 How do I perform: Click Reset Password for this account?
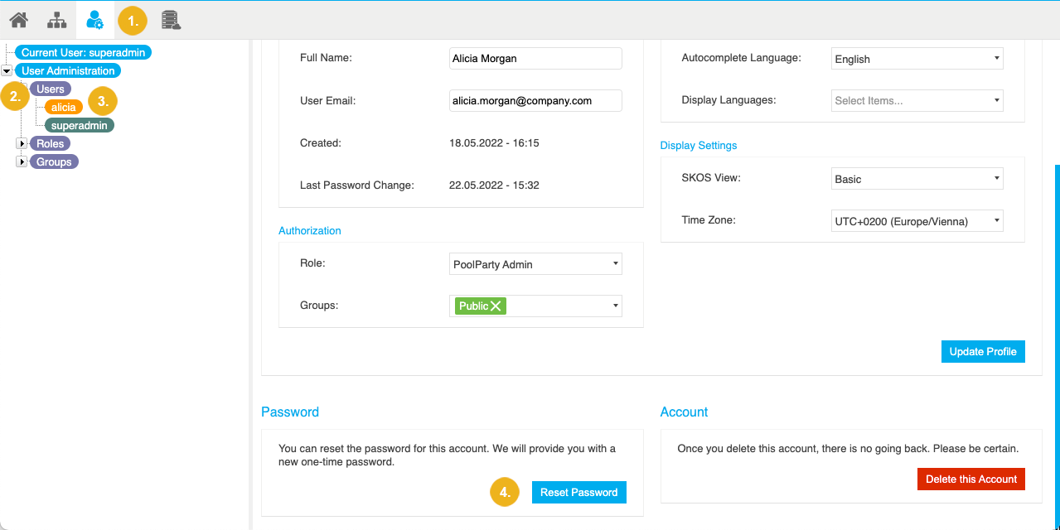point(578,492)
